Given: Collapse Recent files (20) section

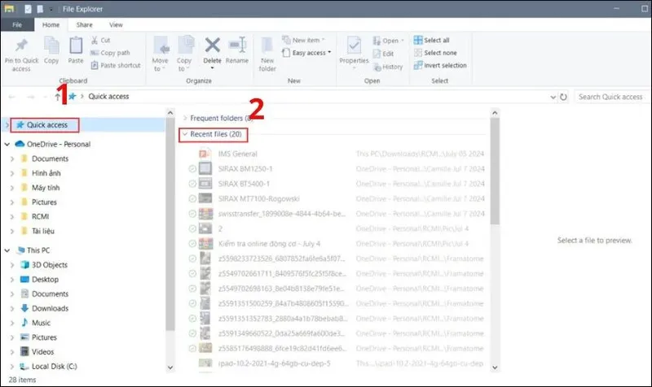Looking at the screenshot, I should click(x=185, y=134).
